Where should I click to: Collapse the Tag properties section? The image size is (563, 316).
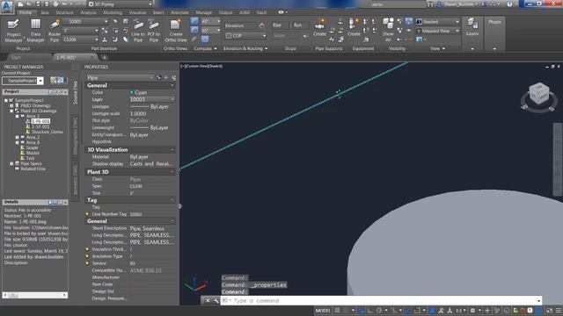coord(172,200)
